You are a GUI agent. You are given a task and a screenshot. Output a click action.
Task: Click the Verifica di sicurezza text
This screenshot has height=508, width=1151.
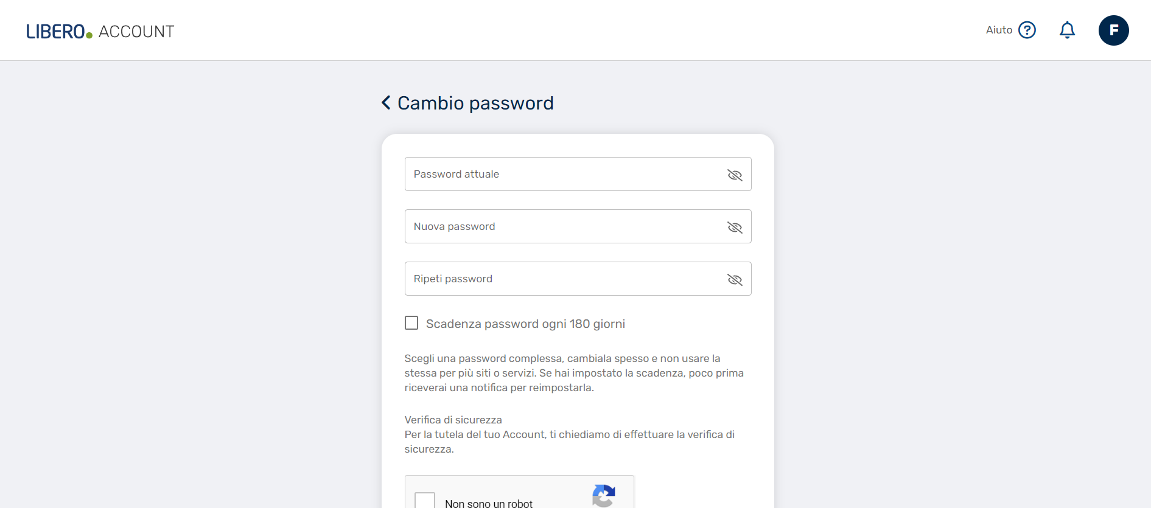453,420
